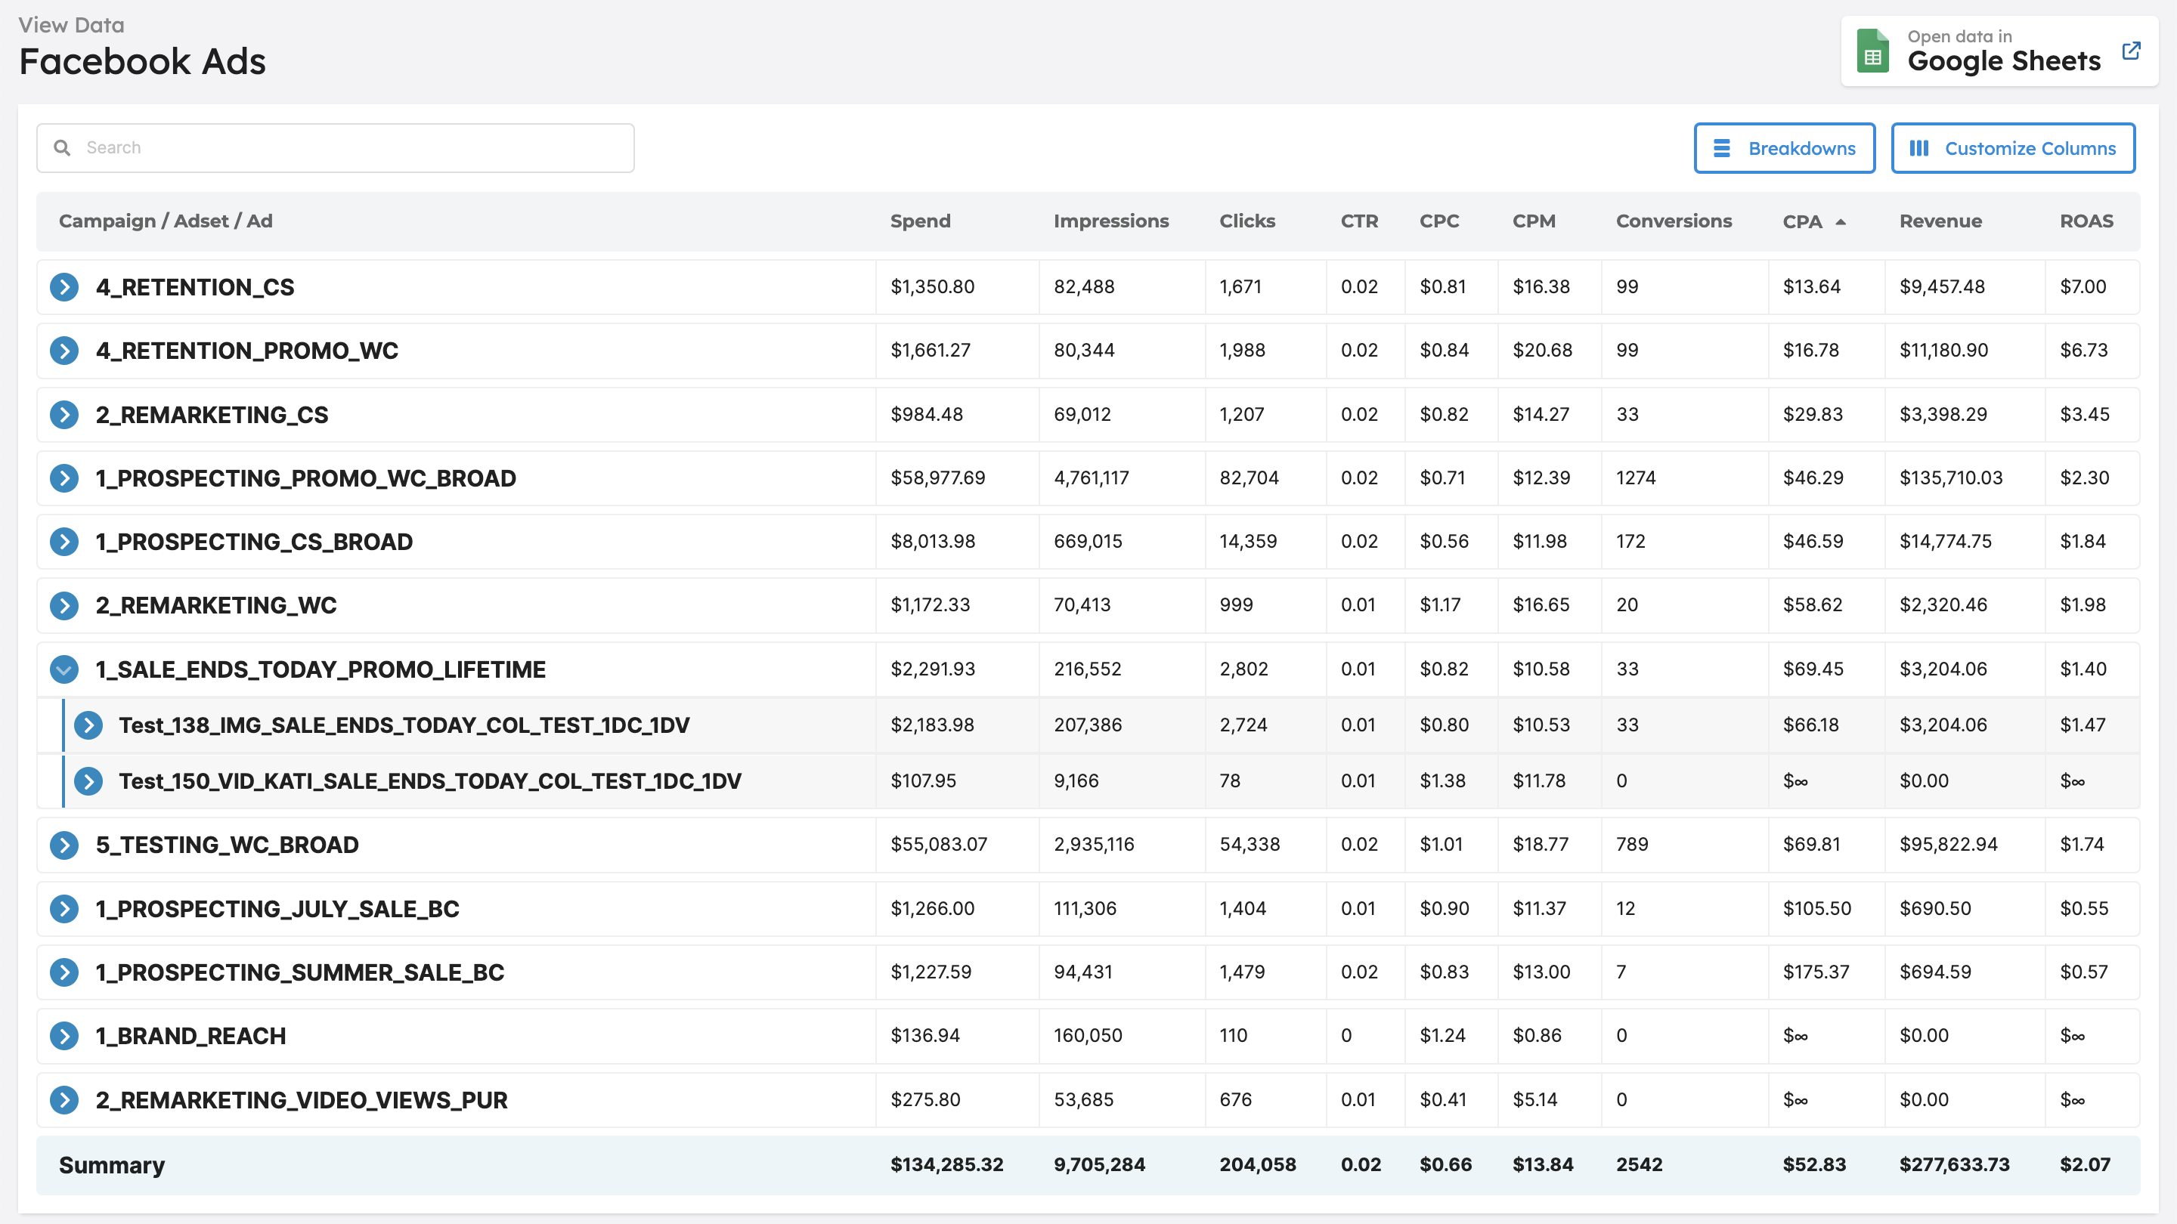The height and width of the screenshot is (1224, 2177).
Task: Click the View Data menu label
Action: pyautogui.click(x=72, y=23)
